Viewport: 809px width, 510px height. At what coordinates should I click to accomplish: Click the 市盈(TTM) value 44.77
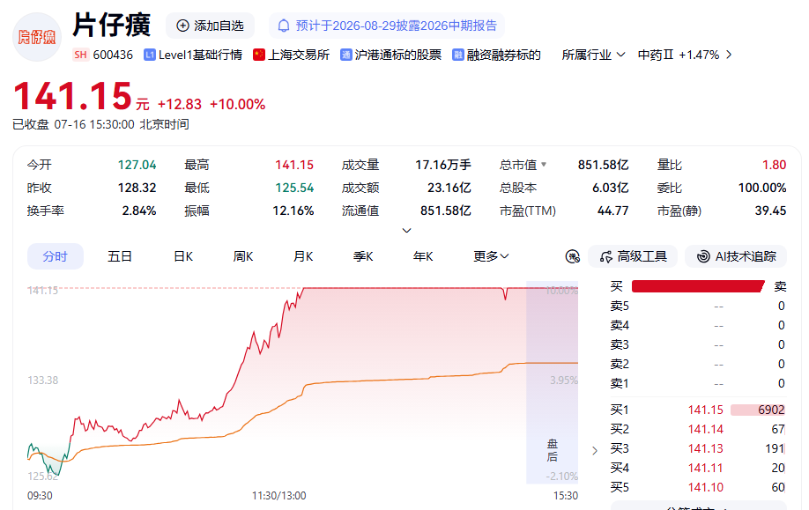click(x=613, y=211)
